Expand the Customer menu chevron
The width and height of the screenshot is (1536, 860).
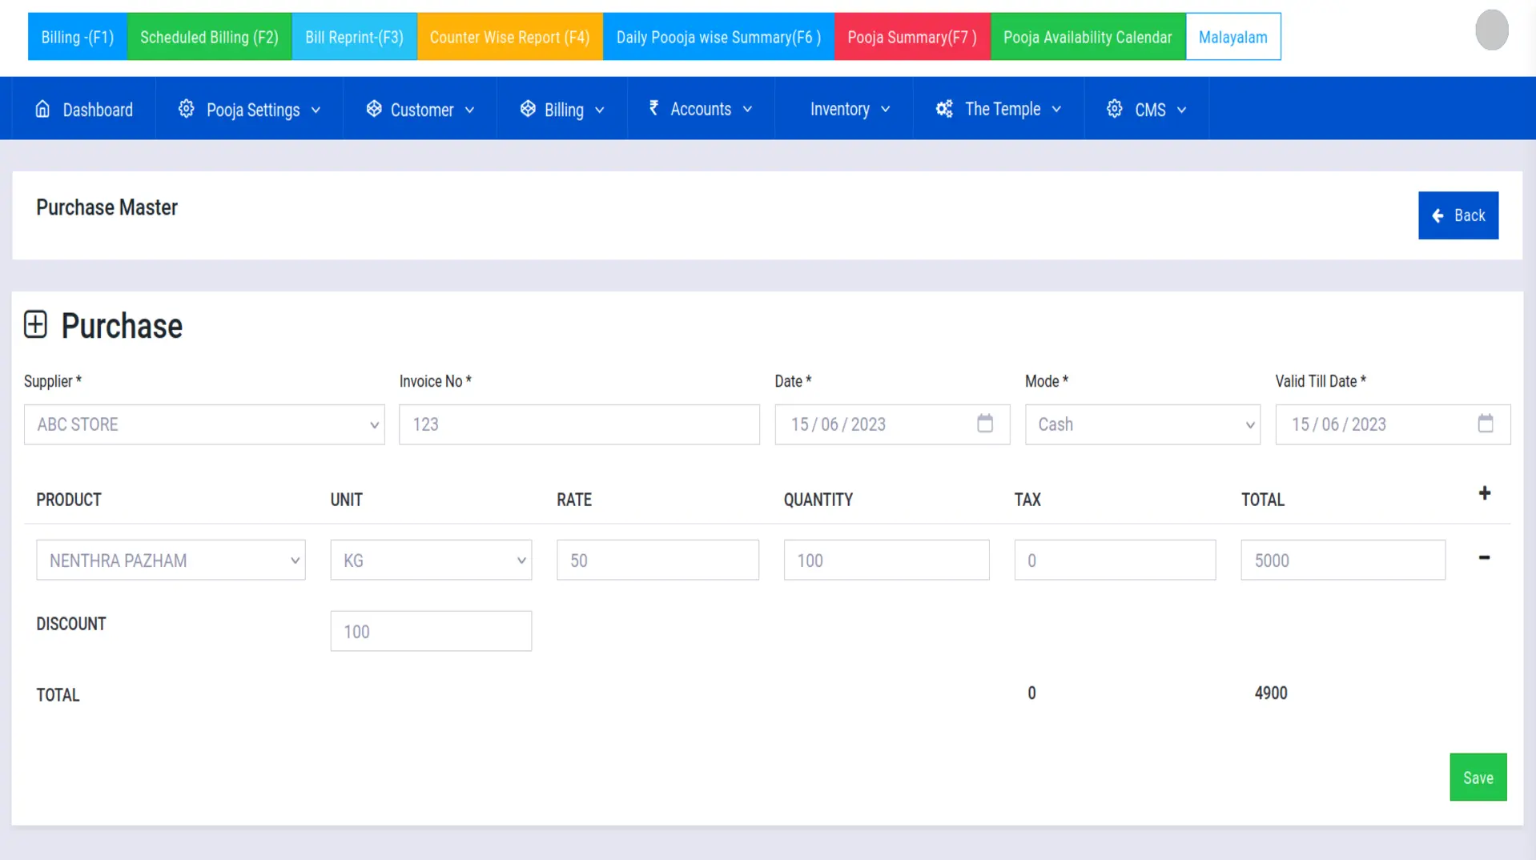tap(469, 111)
